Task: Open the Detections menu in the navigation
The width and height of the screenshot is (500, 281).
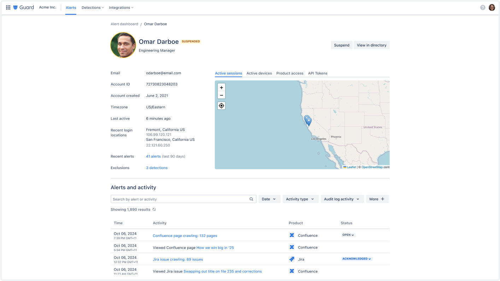Action: click(92, 7)
